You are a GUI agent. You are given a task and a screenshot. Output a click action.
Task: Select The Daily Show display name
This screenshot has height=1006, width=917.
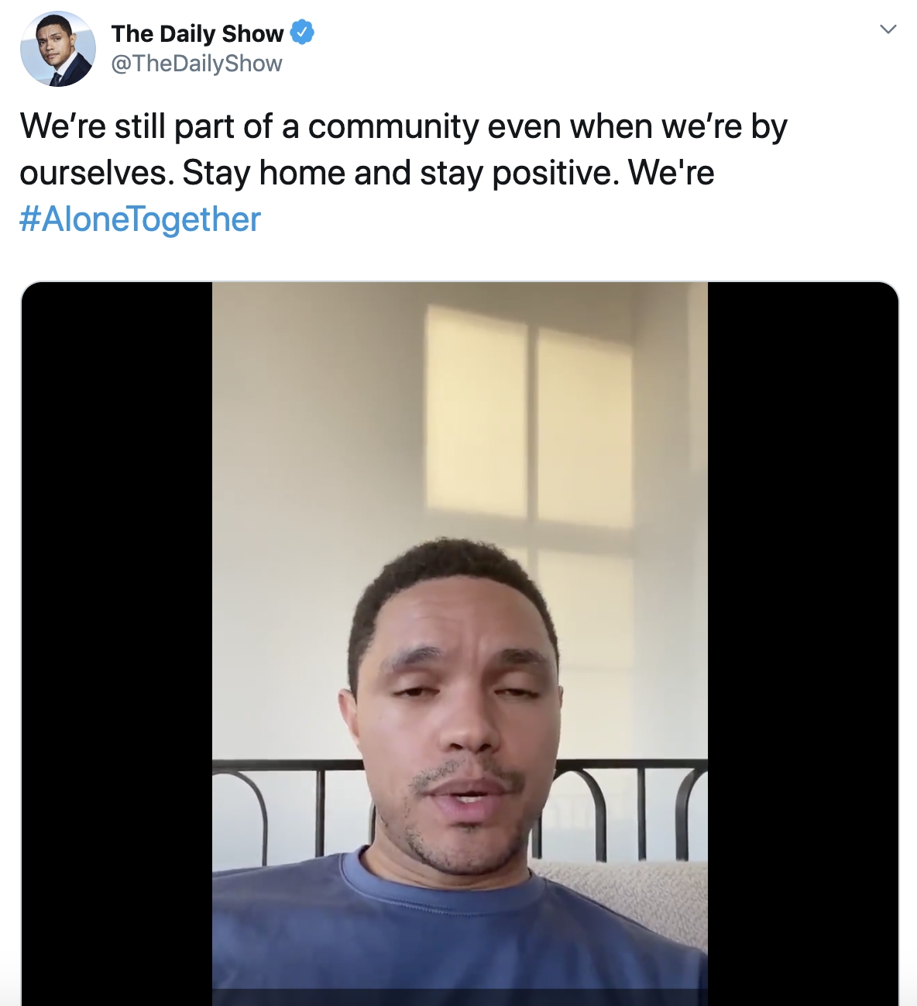[197, 33]
